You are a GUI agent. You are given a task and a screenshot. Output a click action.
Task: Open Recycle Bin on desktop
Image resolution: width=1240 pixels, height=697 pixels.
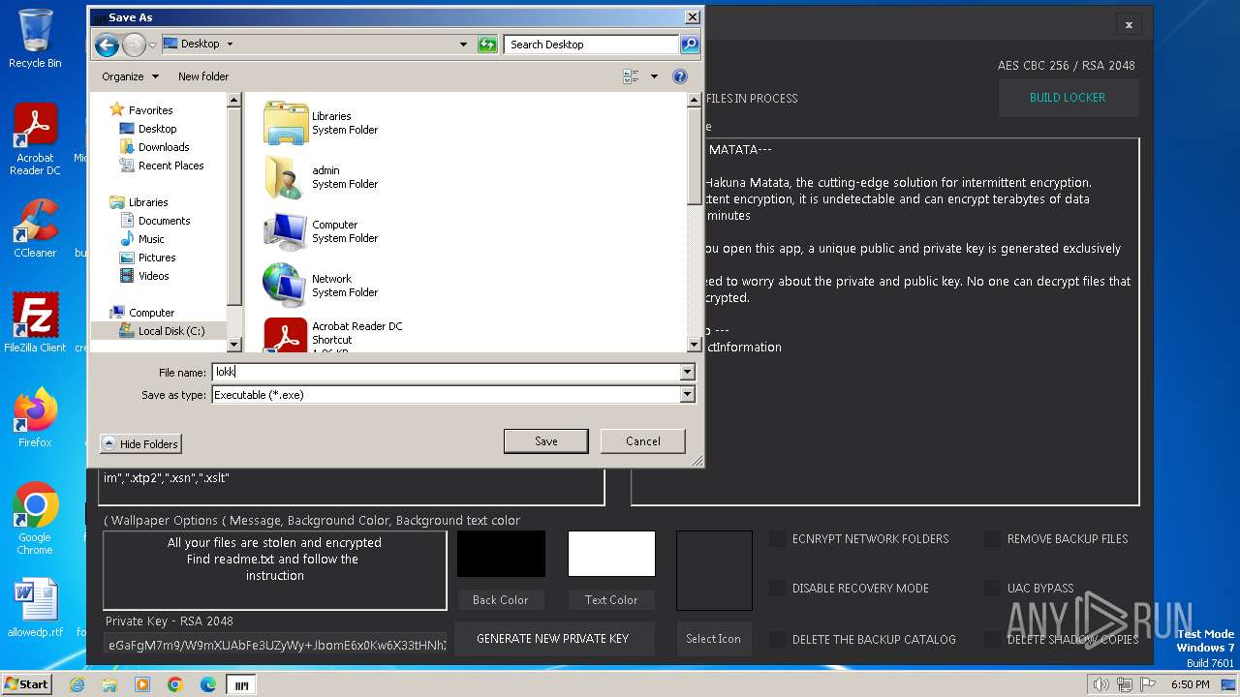35,39
